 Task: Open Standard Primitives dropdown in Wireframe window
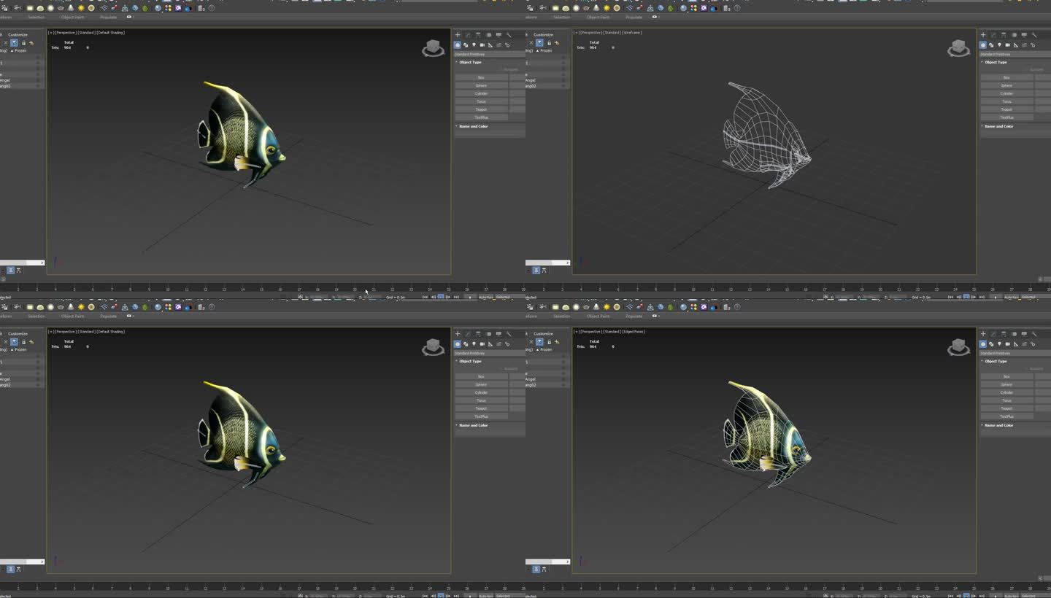click(1015, 54)
